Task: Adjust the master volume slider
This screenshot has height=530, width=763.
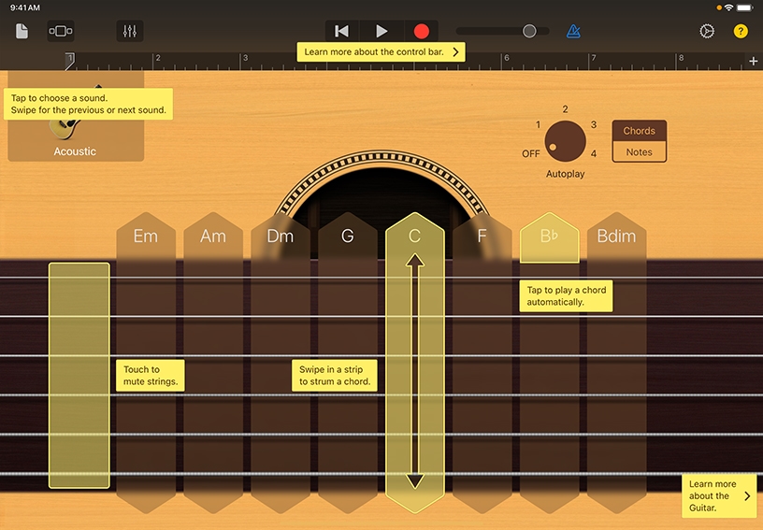Action: coord(529,31)
